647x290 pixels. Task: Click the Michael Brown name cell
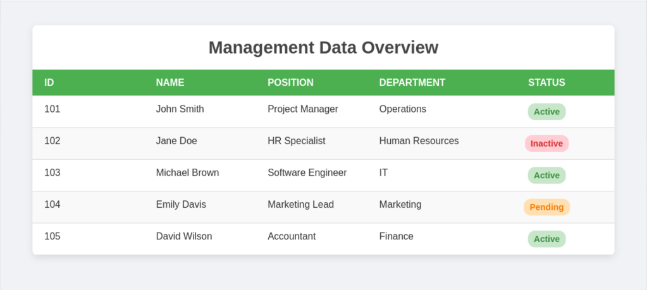click(187, 172)
